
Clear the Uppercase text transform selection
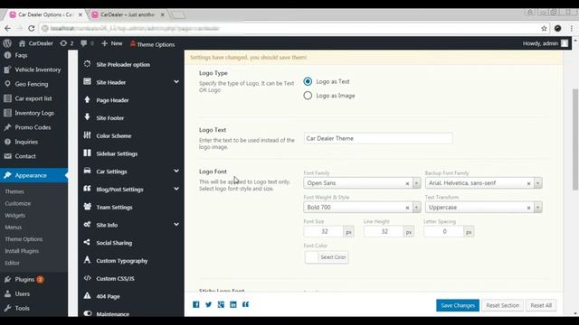tap(528, 208)
